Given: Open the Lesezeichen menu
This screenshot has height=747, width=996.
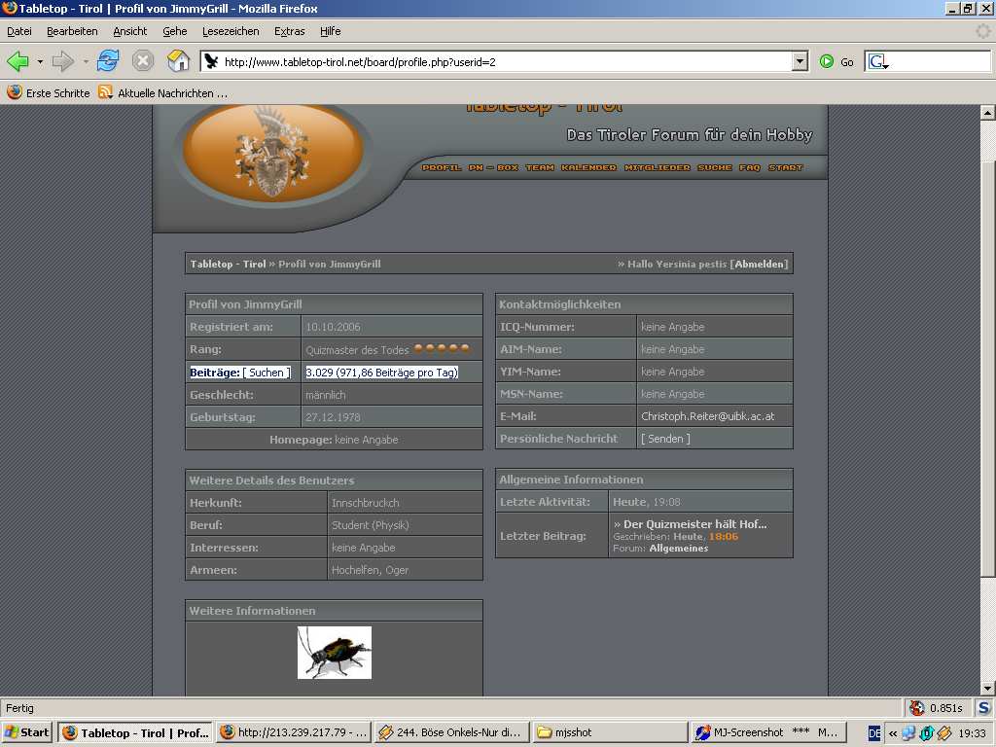Looking at the screenshot, I should [x=231, y=31].
